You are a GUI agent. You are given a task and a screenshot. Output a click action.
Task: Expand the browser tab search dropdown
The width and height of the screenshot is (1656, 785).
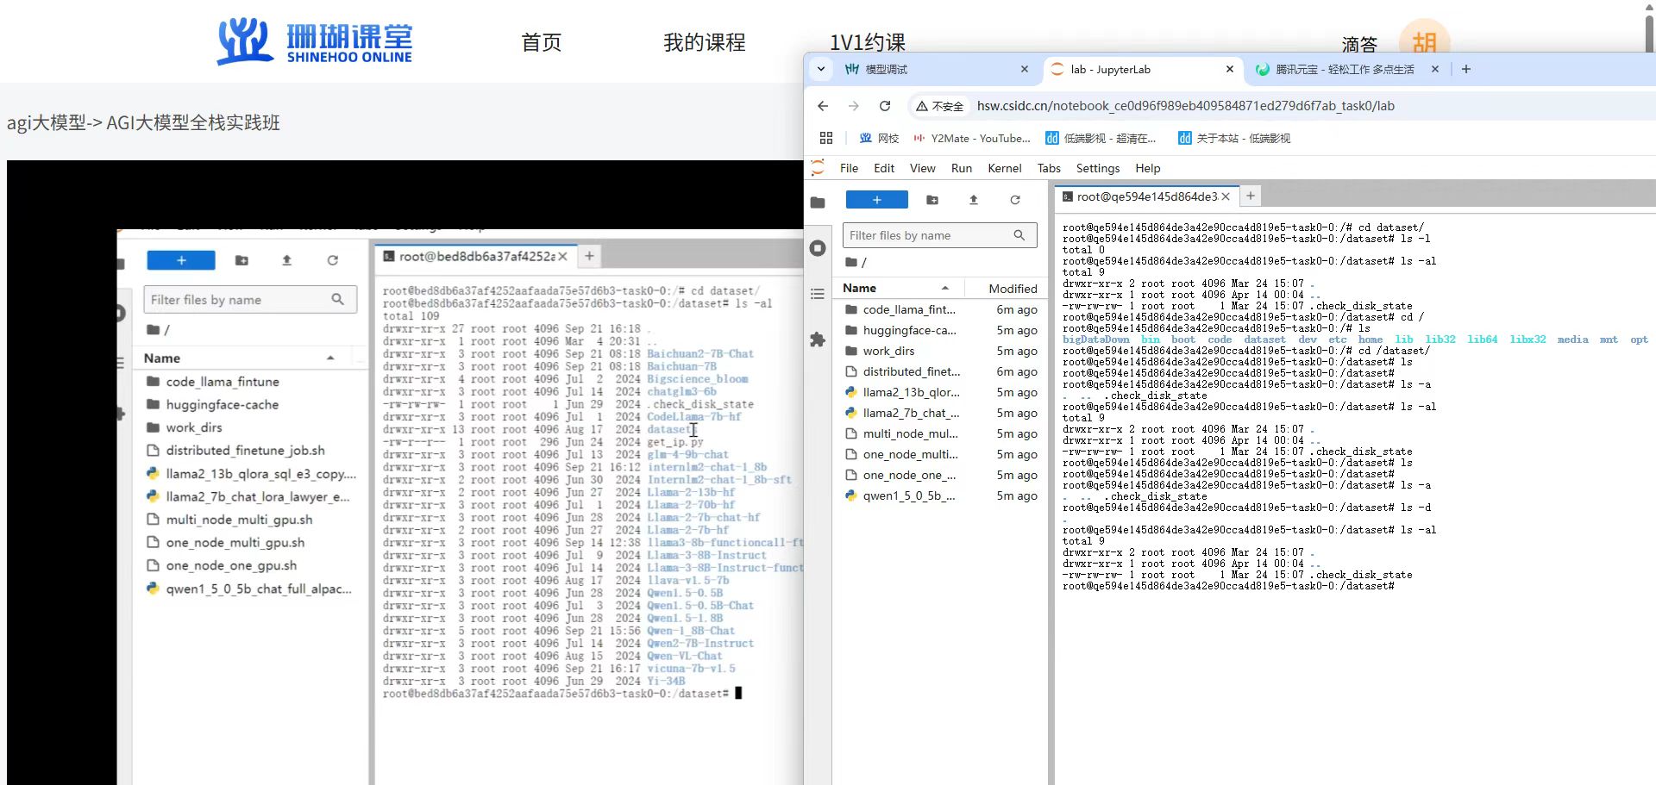tap(821, 69)
